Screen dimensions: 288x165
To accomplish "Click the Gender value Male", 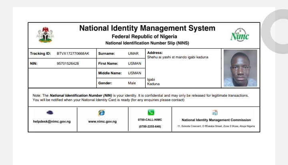I will point(132,83).
